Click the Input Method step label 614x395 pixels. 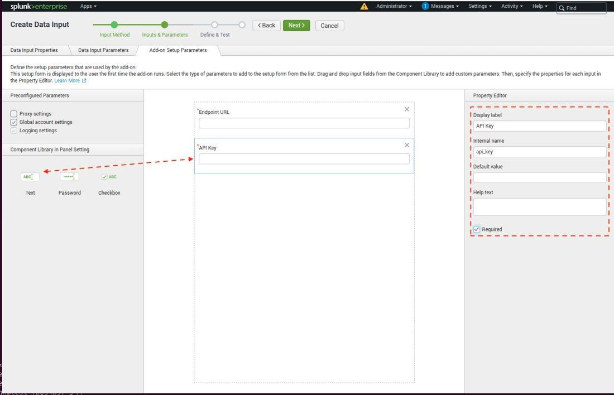coord(115,35)
